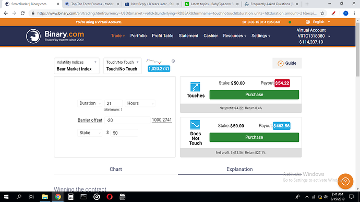The height and width of the screenshot is (202, 360).
Task: Open a new browser tab with plus
Action: pos(307,4)
